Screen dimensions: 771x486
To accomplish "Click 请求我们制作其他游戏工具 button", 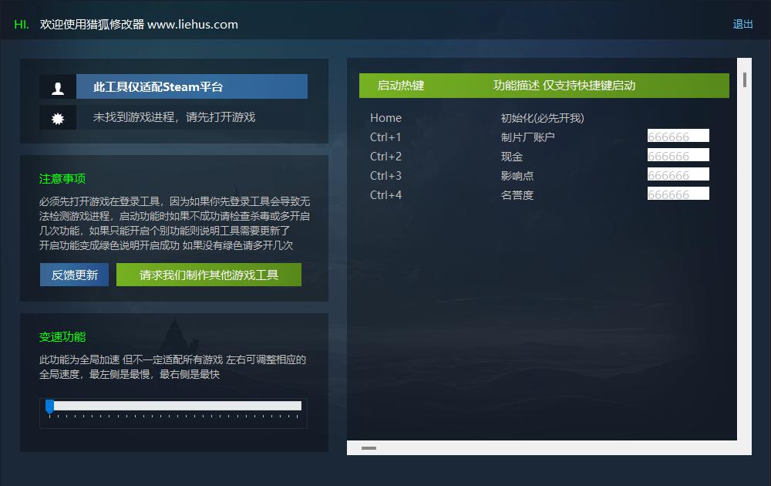I will 209,275.
